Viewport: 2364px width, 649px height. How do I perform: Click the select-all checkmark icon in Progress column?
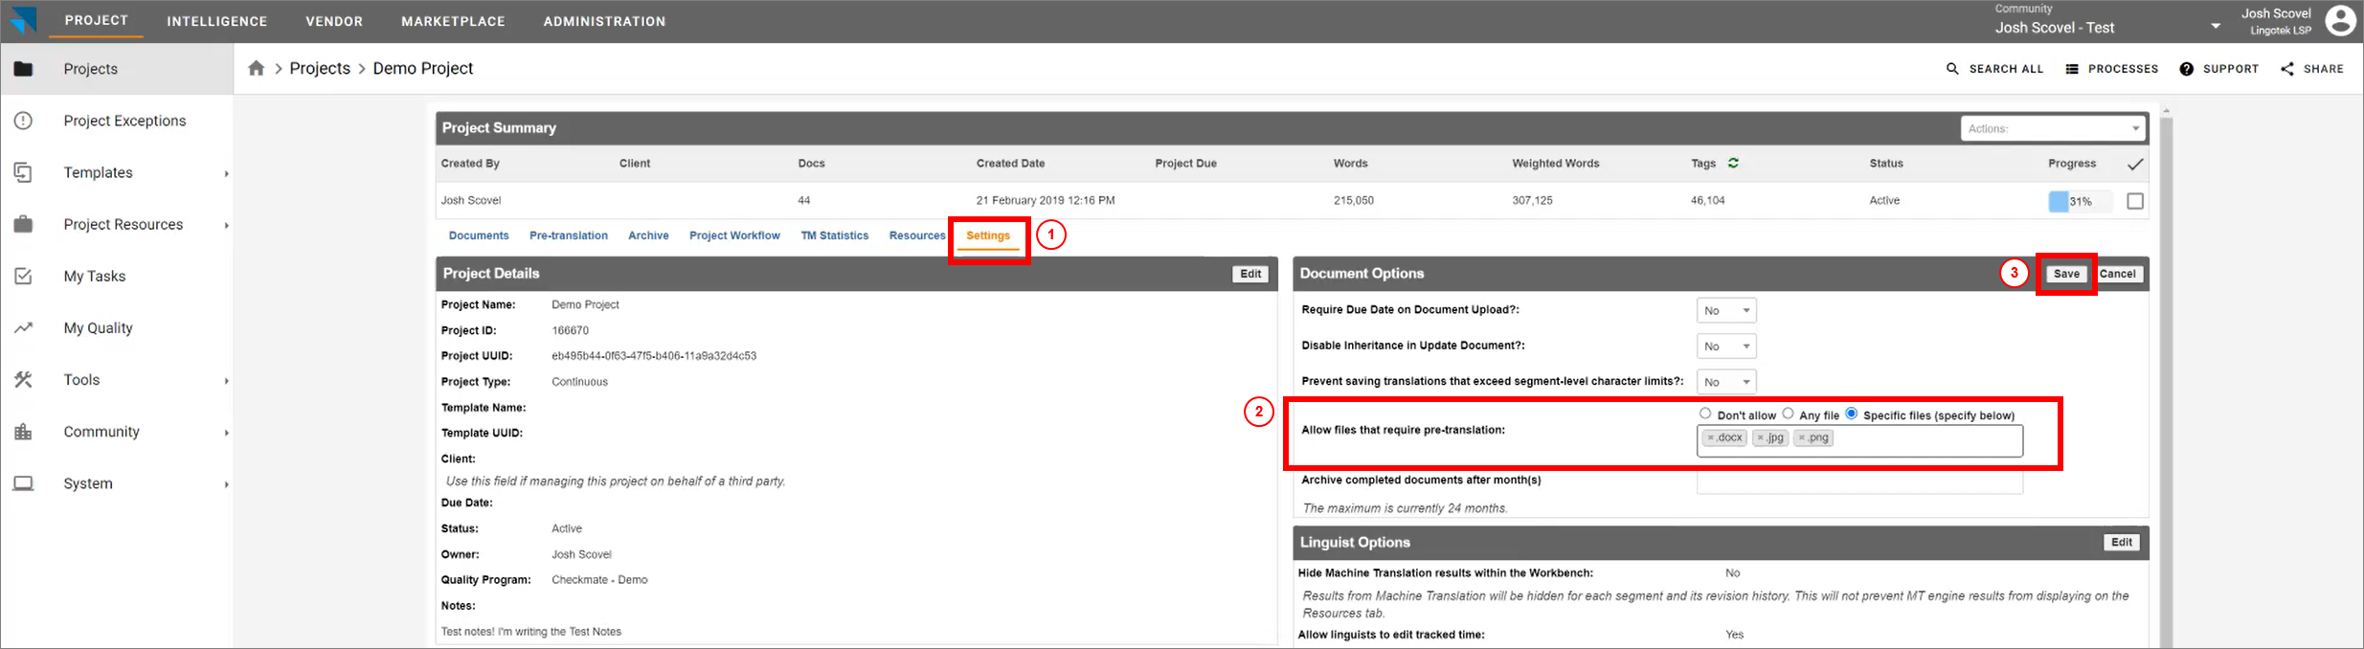coord(2135,165)
